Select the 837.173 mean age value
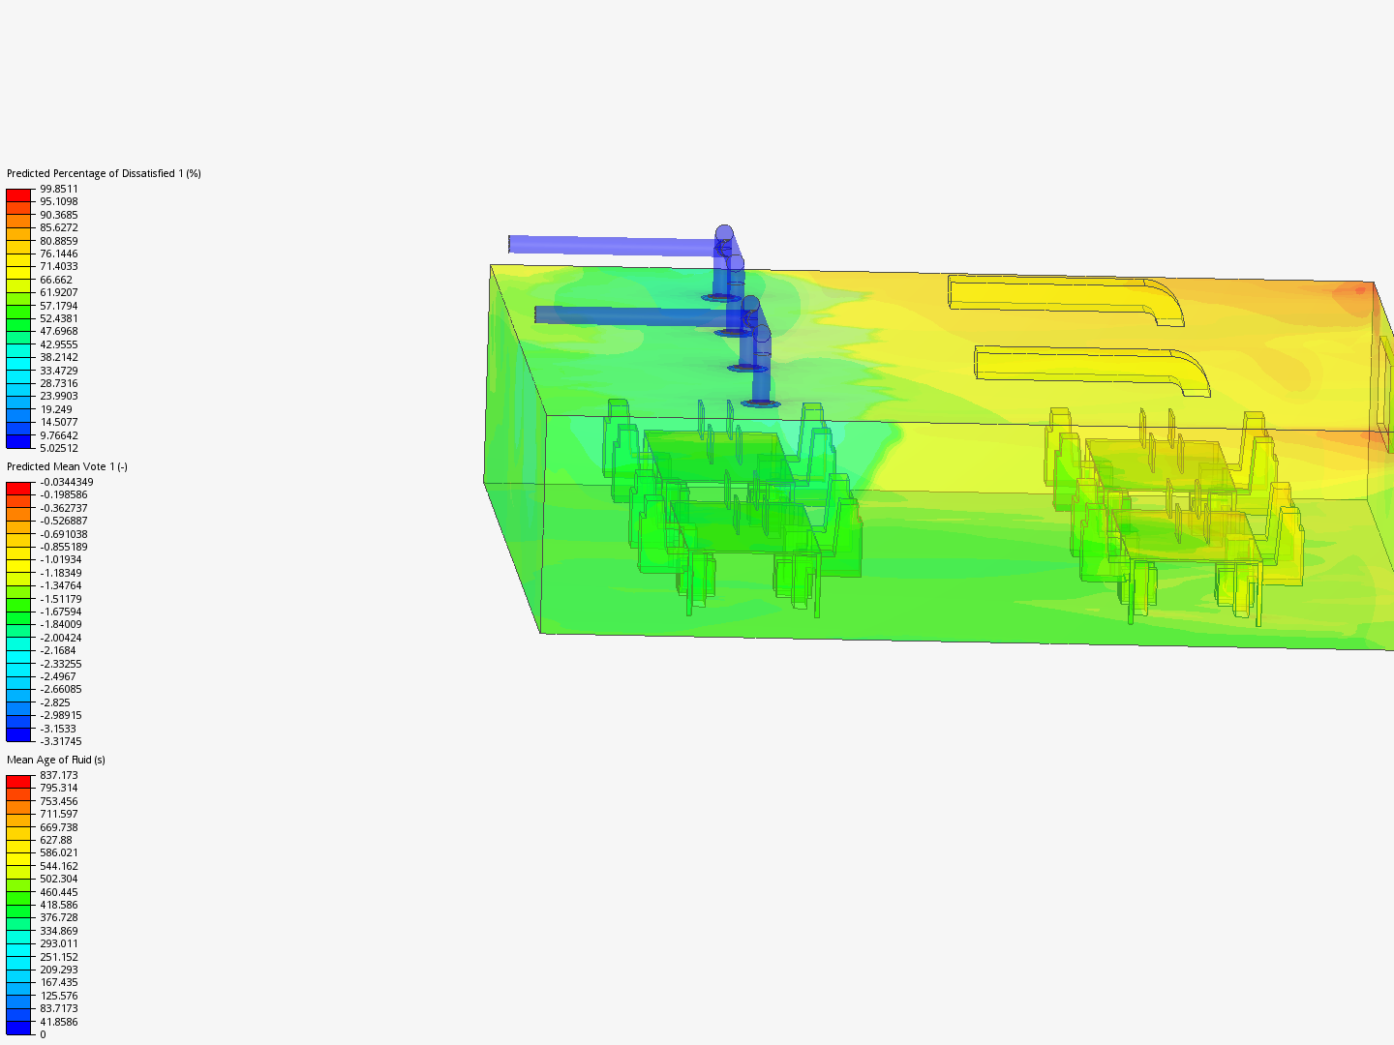The height and width of the screenshot is (1045, 1394). [59, 775]
